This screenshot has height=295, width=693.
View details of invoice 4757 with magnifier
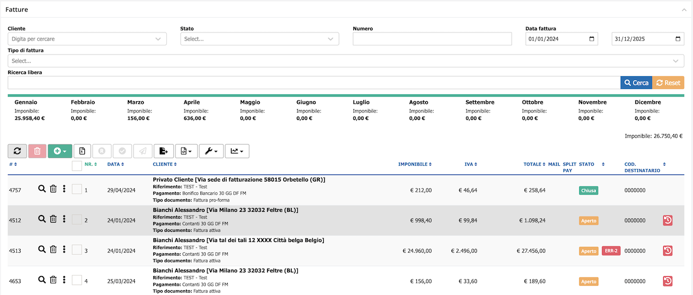(x=42, y=189)
